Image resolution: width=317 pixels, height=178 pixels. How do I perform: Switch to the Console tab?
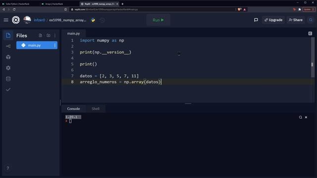click(x=73, y=109)
